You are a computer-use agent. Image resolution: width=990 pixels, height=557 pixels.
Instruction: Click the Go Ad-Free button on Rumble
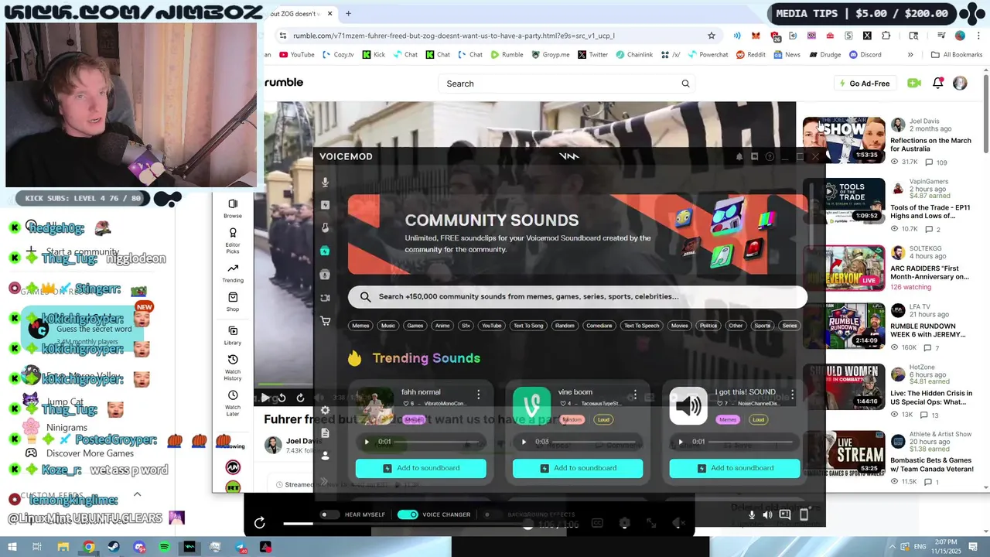click(865, 84)
